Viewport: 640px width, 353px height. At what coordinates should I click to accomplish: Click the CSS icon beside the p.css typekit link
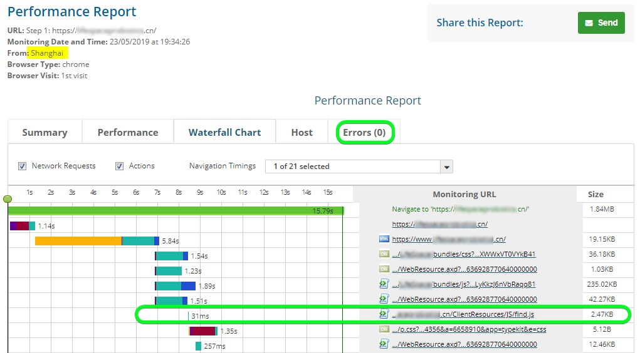pos(384,329)
